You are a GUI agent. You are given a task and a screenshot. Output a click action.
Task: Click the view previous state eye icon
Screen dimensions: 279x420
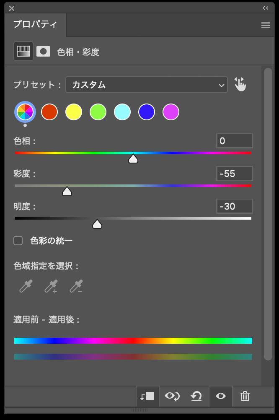(172, 396)
